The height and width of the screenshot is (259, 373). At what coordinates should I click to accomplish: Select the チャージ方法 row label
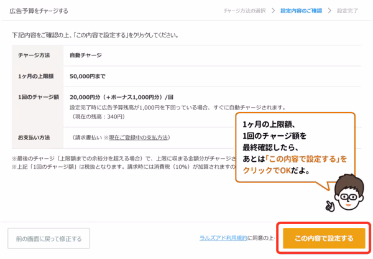34,55
